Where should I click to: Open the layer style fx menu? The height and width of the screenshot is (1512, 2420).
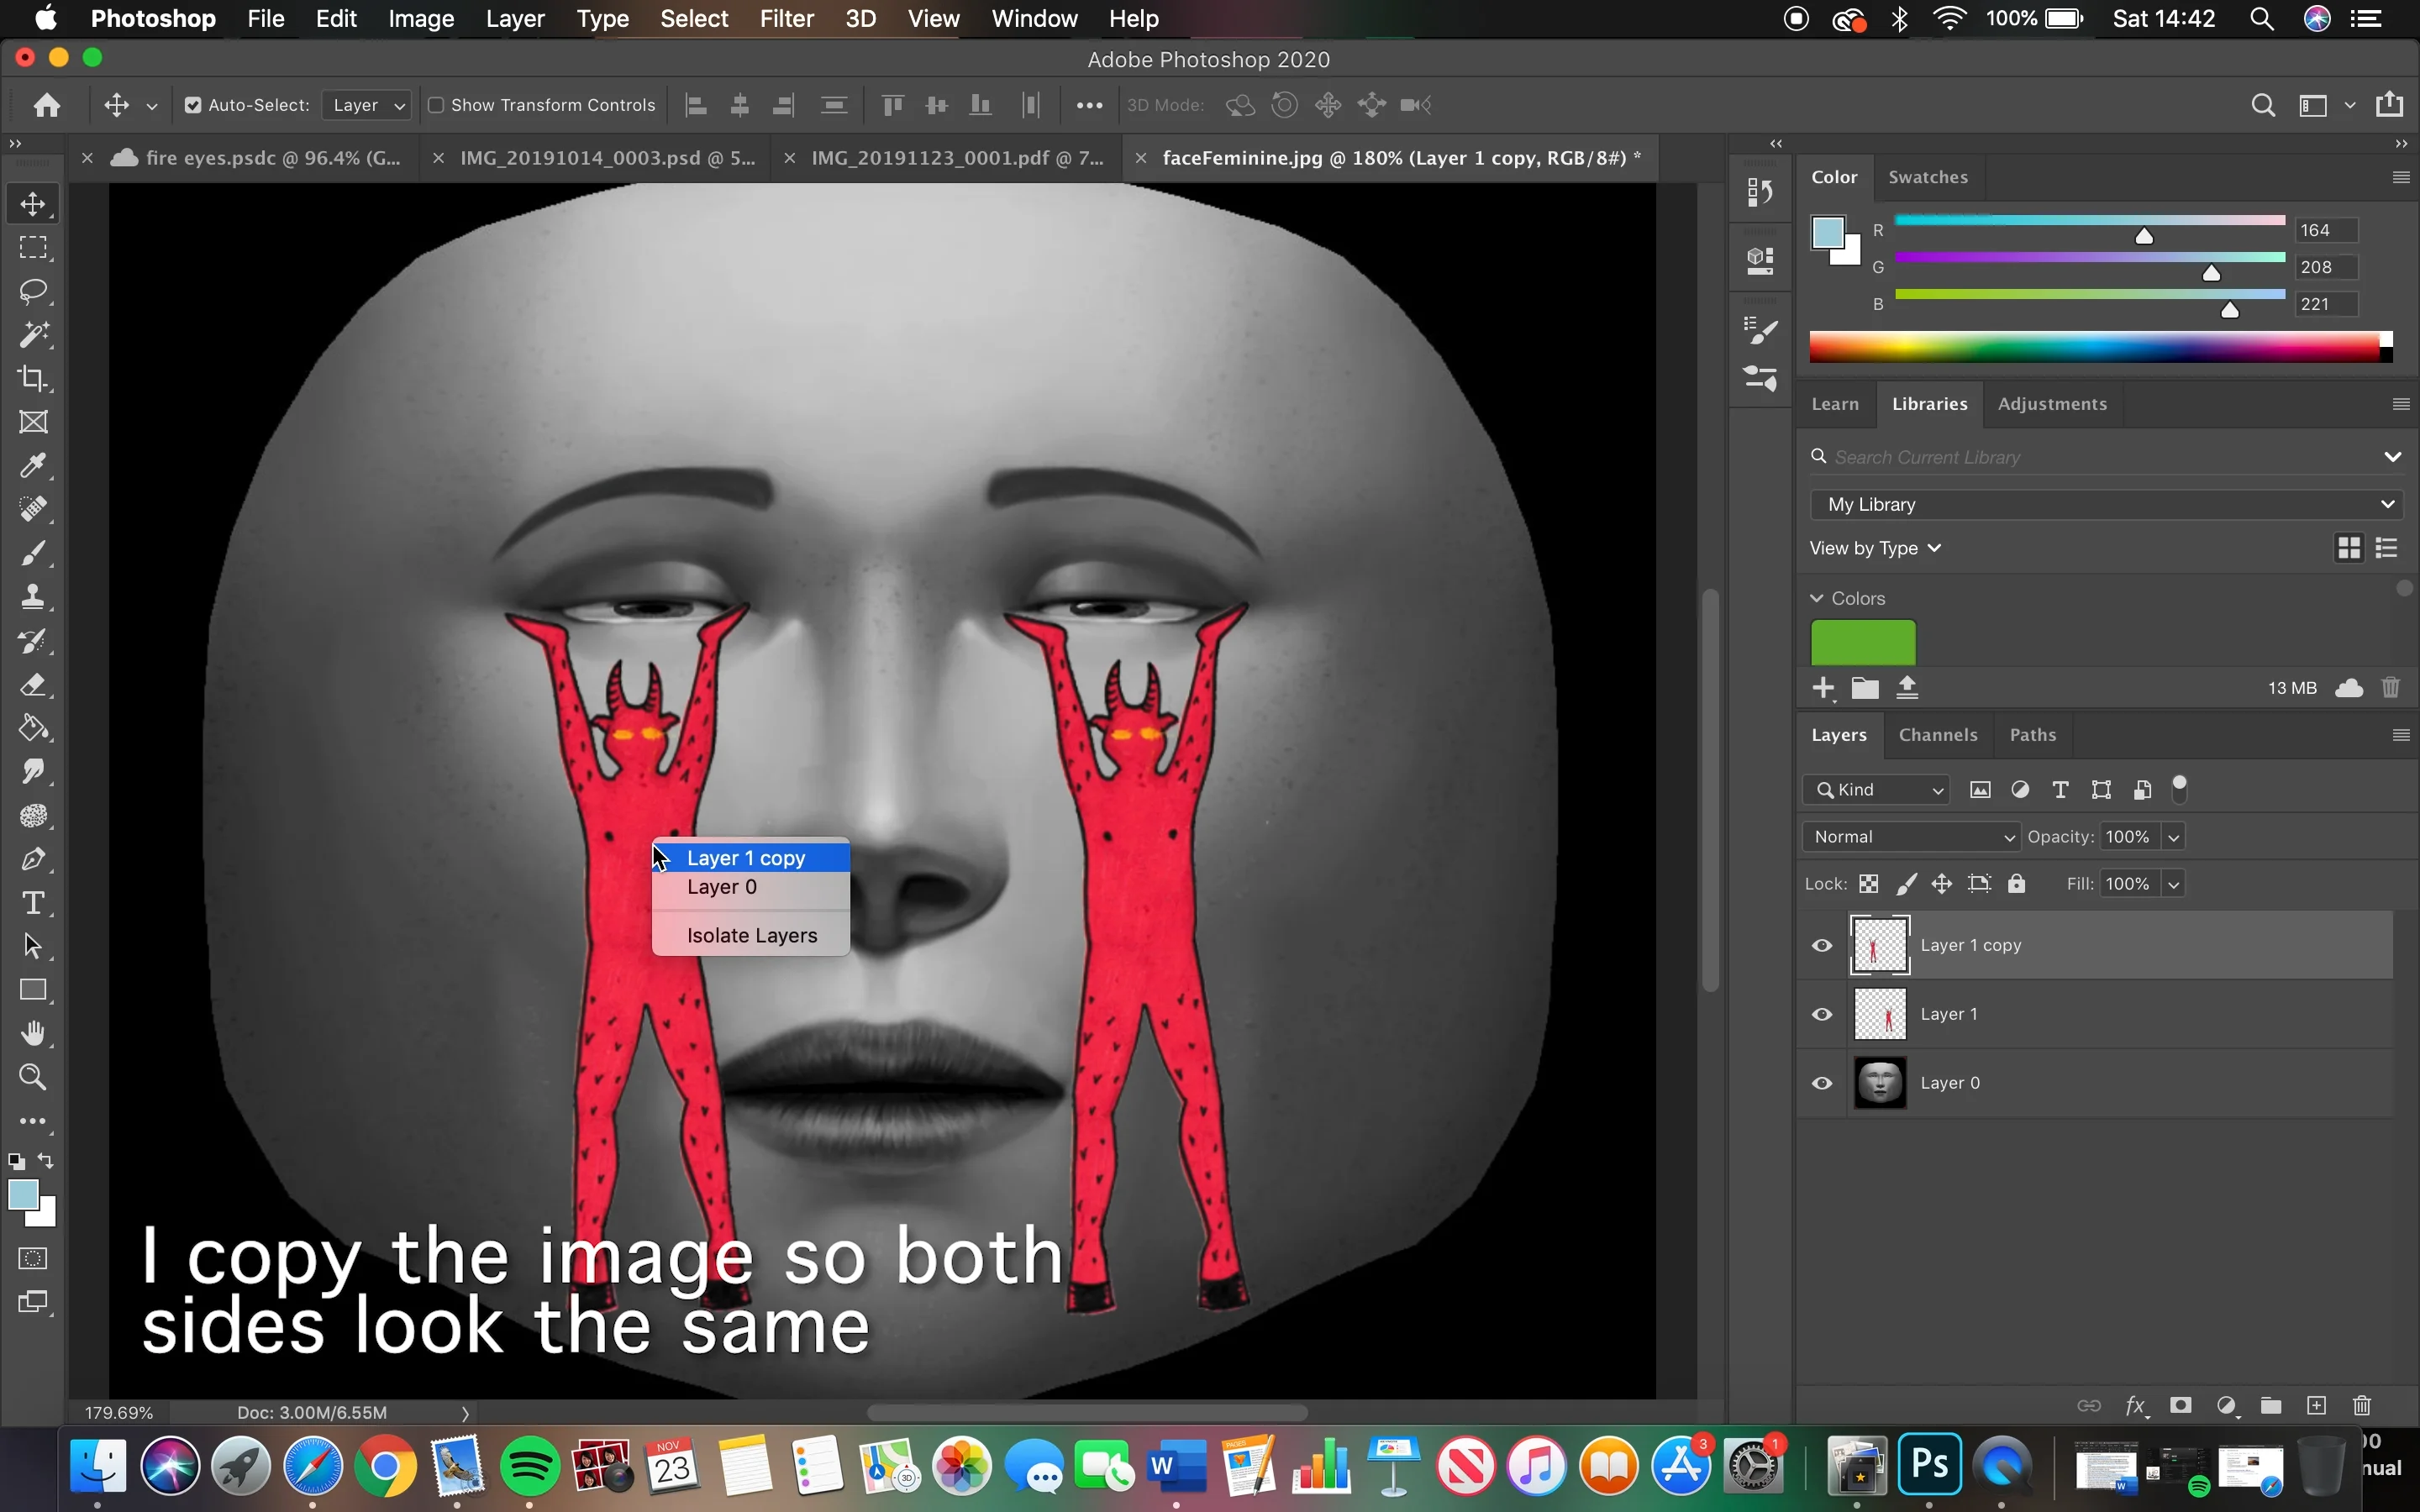coord(2135,1405)
